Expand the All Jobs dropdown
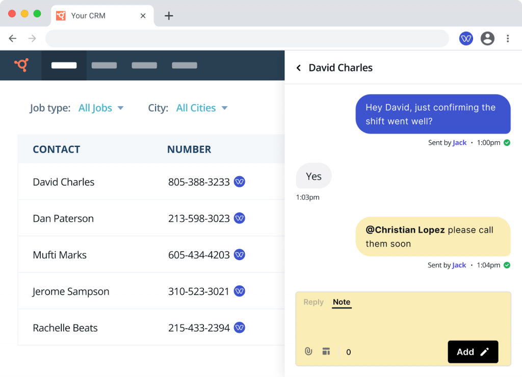The height and width of the screenshot is (377, 522). (101, 108)
